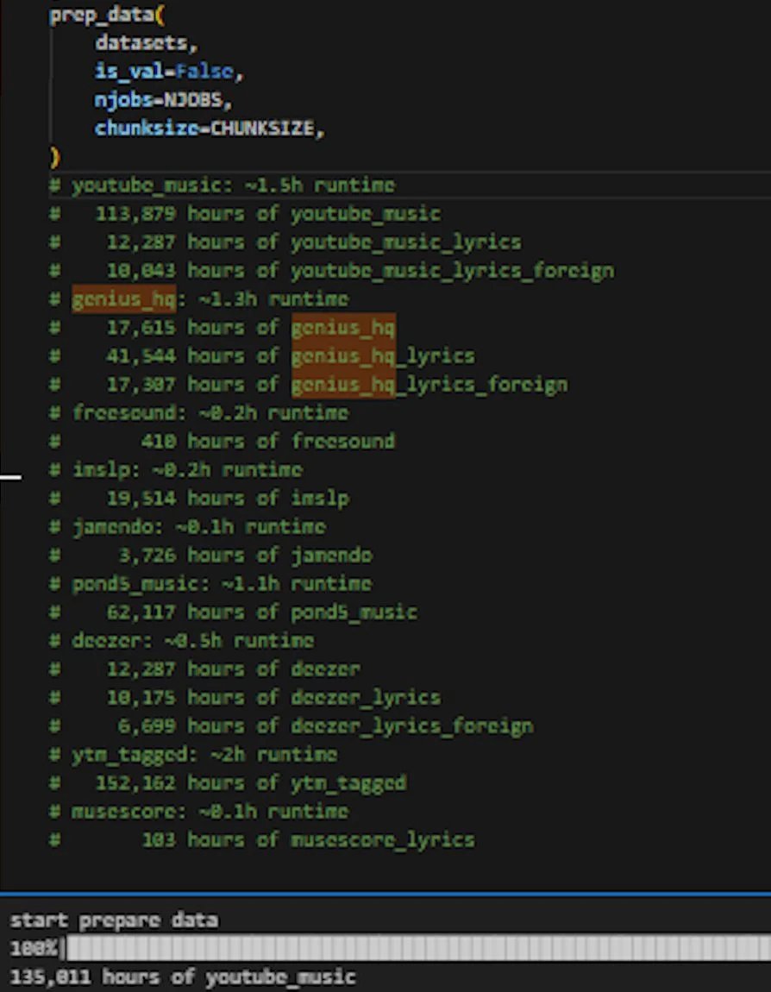
Task: Click the '# youtube_music: ~1.5h runtime' comment
Action: tap(222, 185)
